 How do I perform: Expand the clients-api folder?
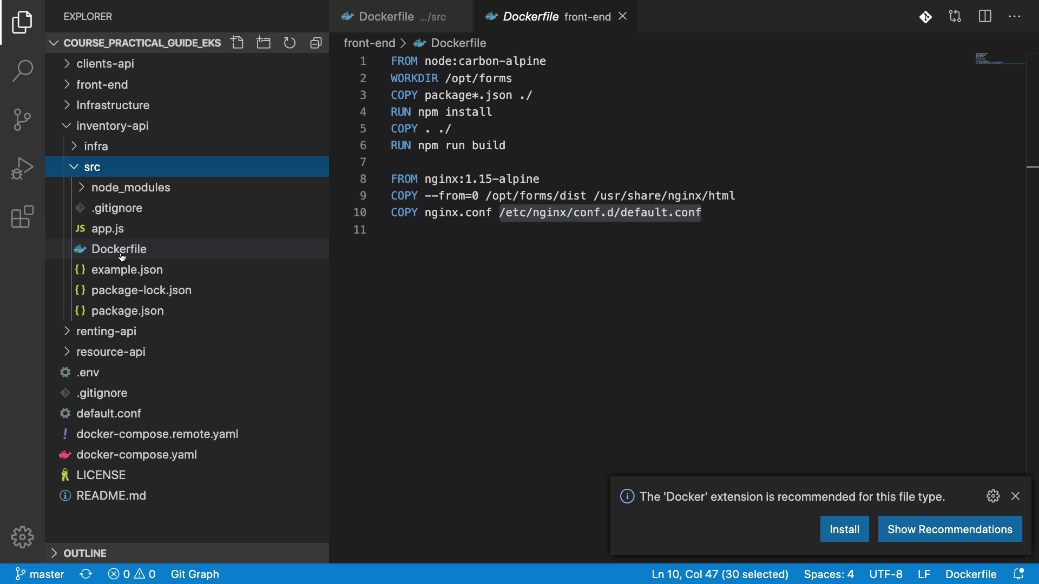pyautogui.click(x=105, y=64)
